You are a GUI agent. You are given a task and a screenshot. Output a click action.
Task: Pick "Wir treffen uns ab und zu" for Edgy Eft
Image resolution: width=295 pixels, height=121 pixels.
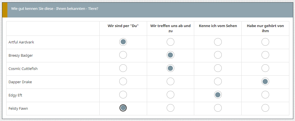tap(170, 95)
